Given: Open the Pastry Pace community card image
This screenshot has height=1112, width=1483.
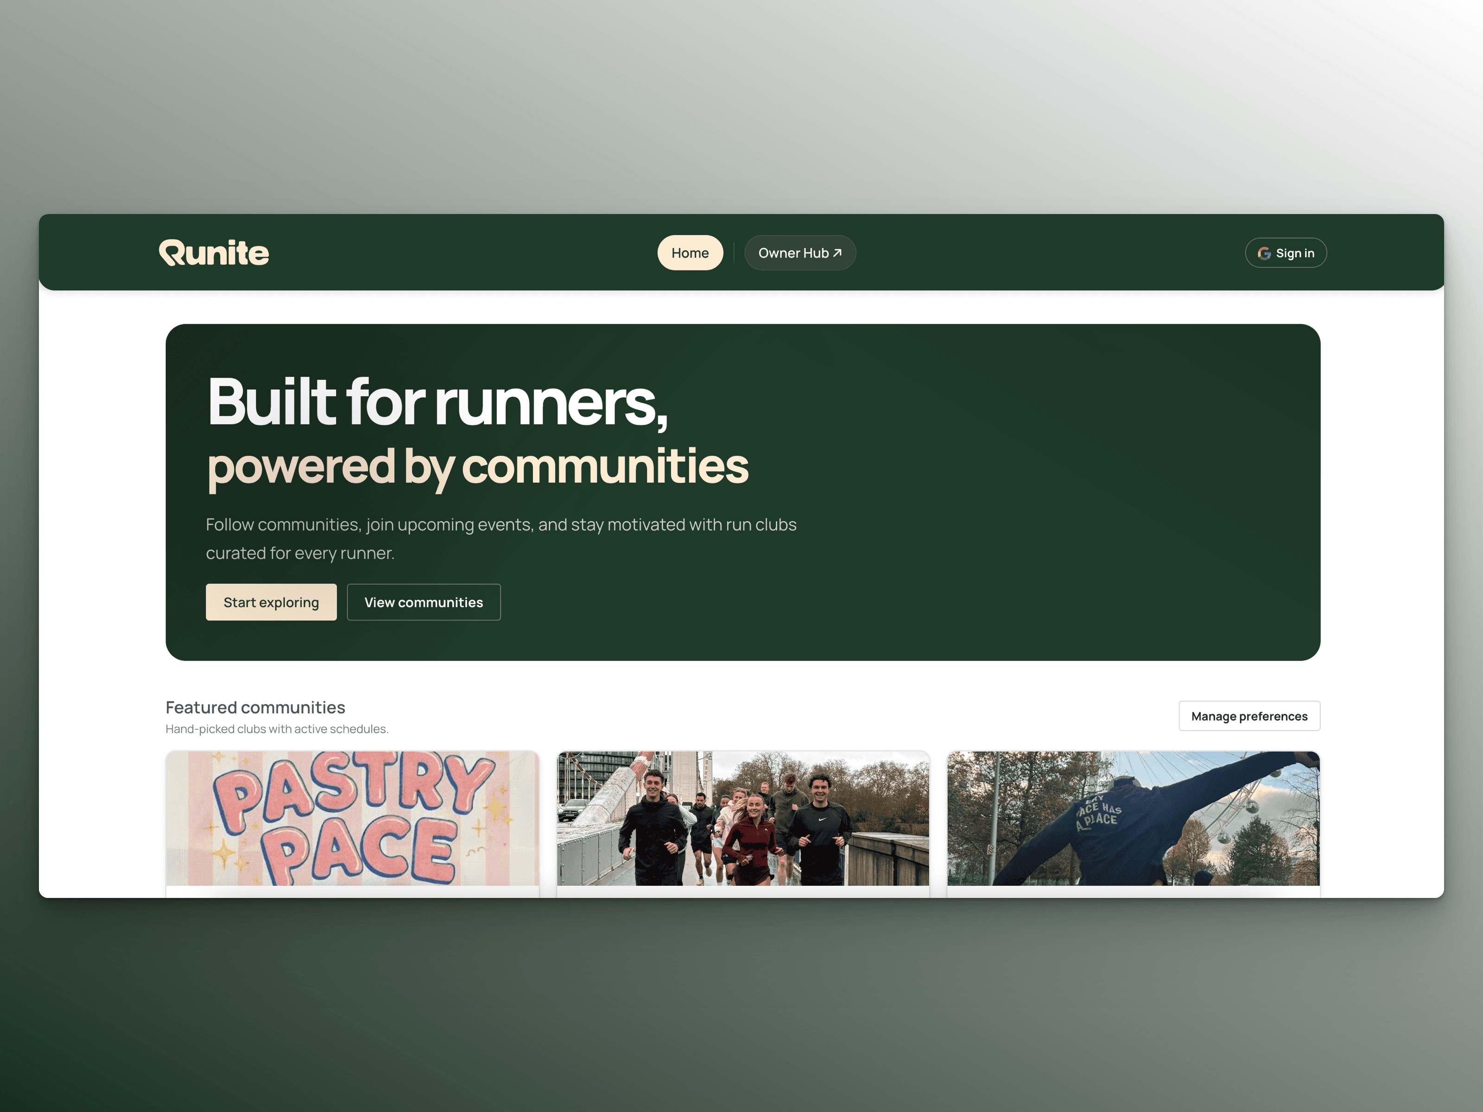Looking at the screenshot, I should (x=352, y=818).
